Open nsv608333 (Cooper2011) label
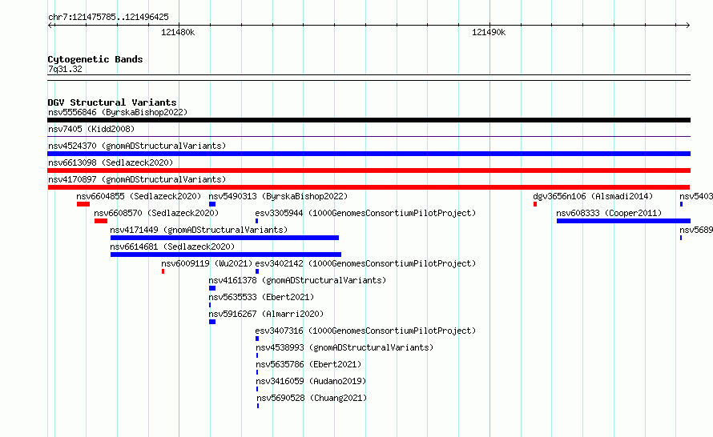The height and width of the screenshot is (437, 713). click(x=609, y=213)
